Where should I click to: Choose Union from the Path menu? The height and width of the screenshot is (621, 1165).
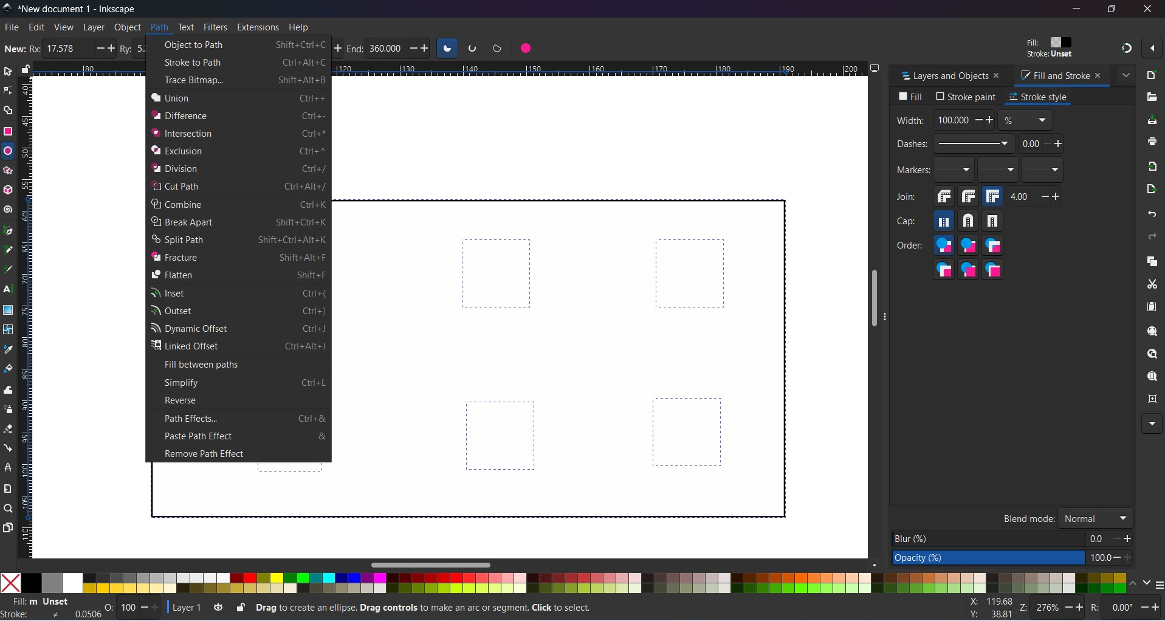coord(239,98)
